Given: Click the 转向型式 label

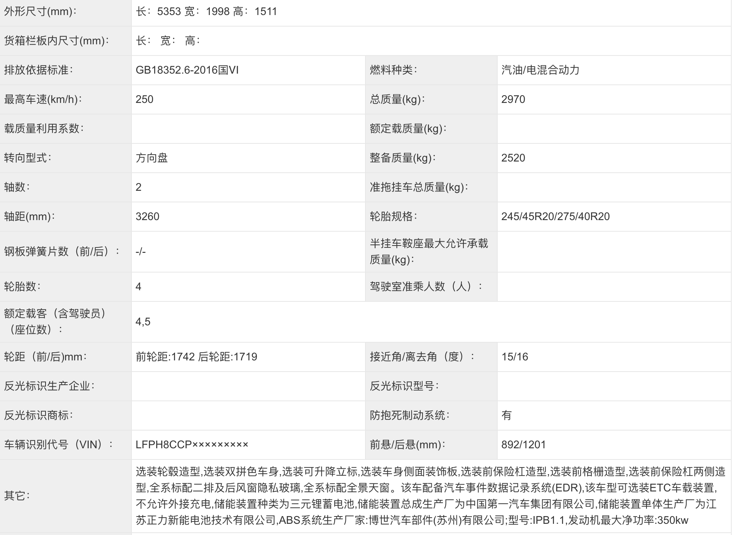Looking at the screenshot, I should click(27, 158).
